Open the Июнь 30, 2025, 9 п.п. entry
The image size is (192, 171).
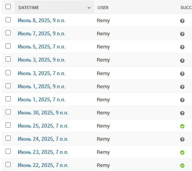click(x=43, y=113)
